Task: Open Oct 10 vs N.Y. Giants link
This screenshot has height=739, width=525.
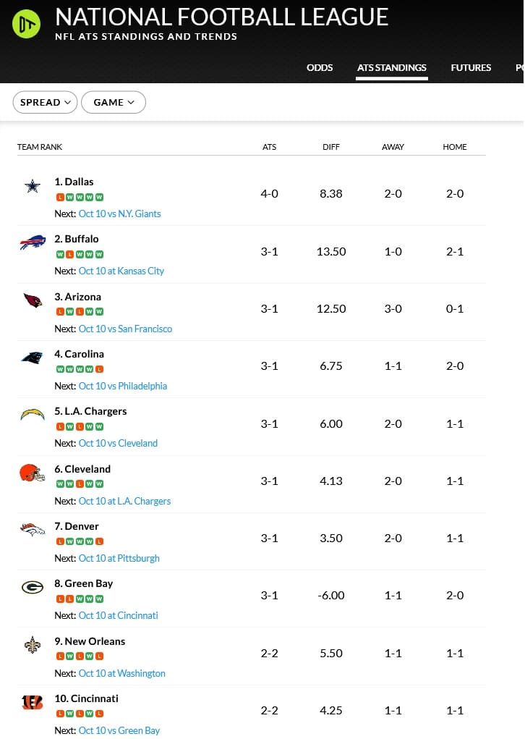Action: pyautogui.click(x=119, y=214)
